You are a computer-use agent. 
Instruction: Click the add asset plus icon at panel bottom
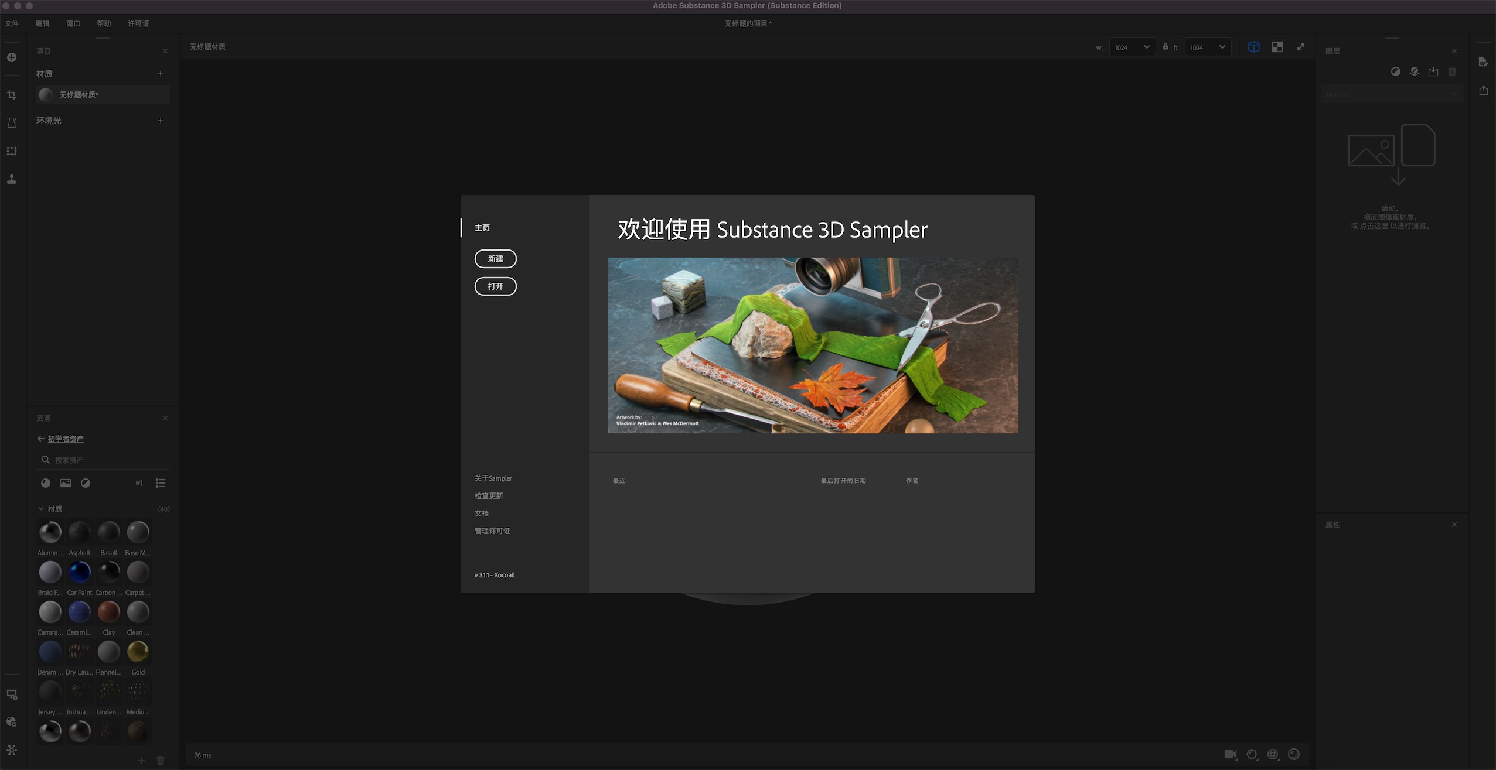[142, 761]
